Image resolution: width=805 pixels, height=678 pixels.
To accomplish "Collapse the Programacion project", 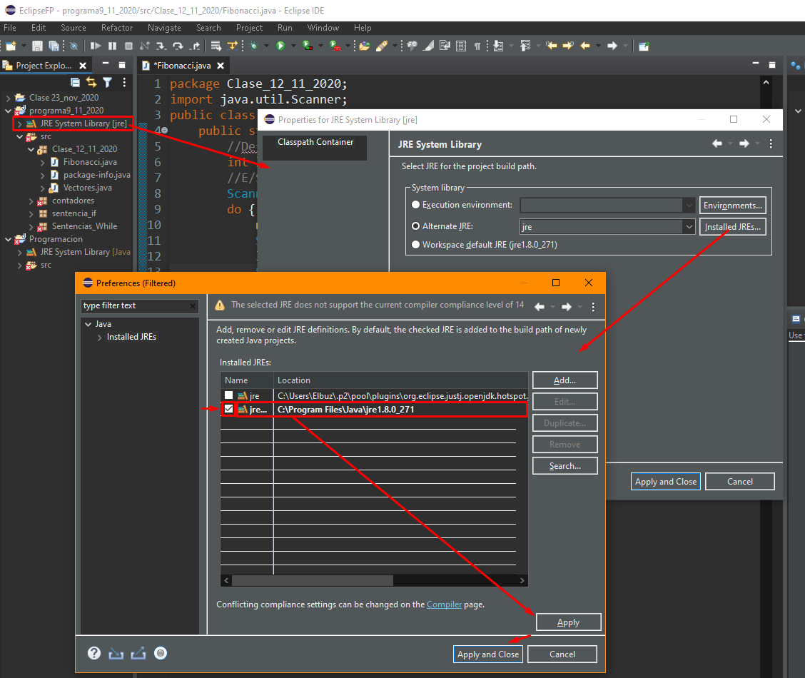I will 9,239.
